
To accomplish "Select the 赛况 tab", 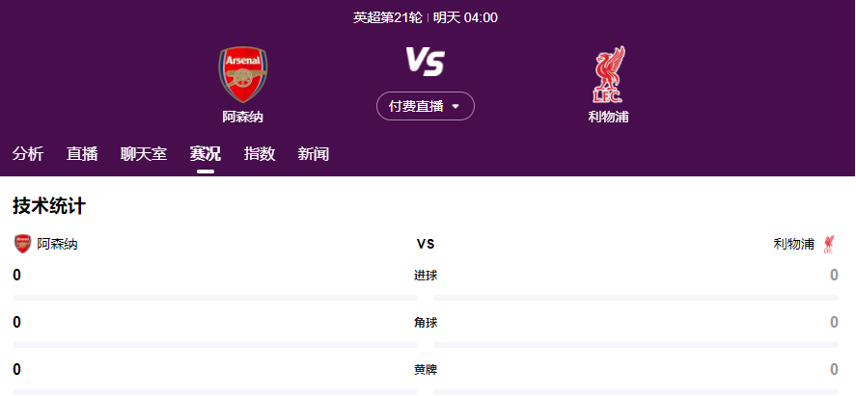I will tap(206, 154).
